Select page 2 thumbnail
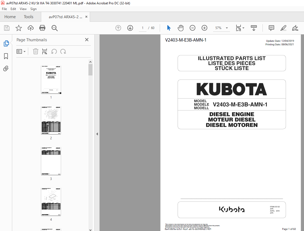The height and width of the screenshot is (231, 304). tap(51, 120)
